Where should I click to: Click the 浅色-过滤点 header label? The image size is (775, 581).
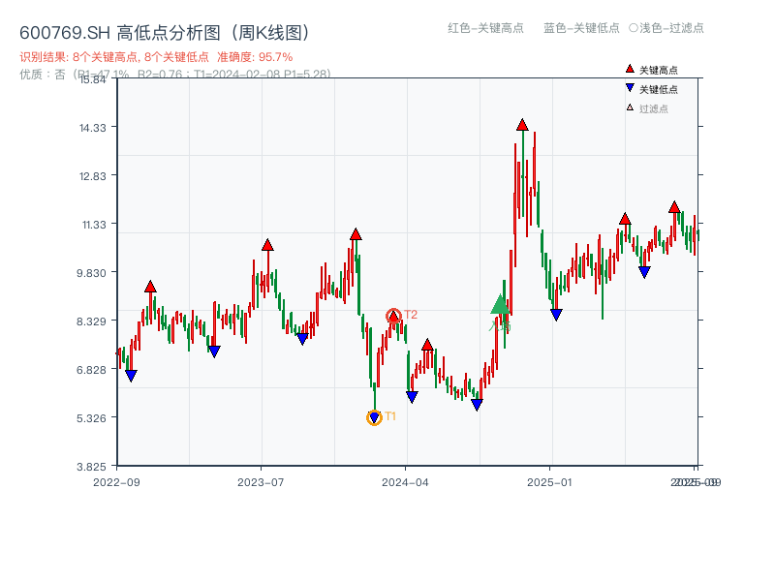(x=667, y=29)
